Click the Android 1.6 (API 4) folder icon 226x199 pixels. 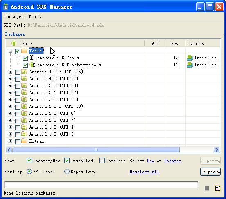tap(24, 127)
